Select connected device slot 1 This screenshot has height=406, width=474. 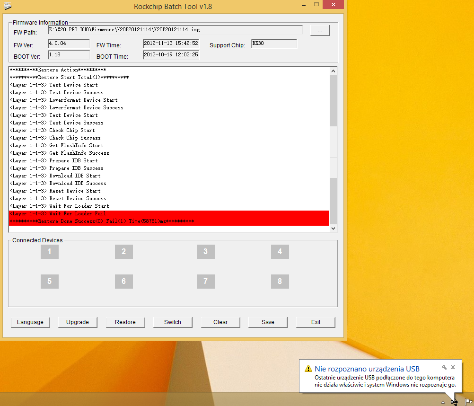(x=50, y=252)
